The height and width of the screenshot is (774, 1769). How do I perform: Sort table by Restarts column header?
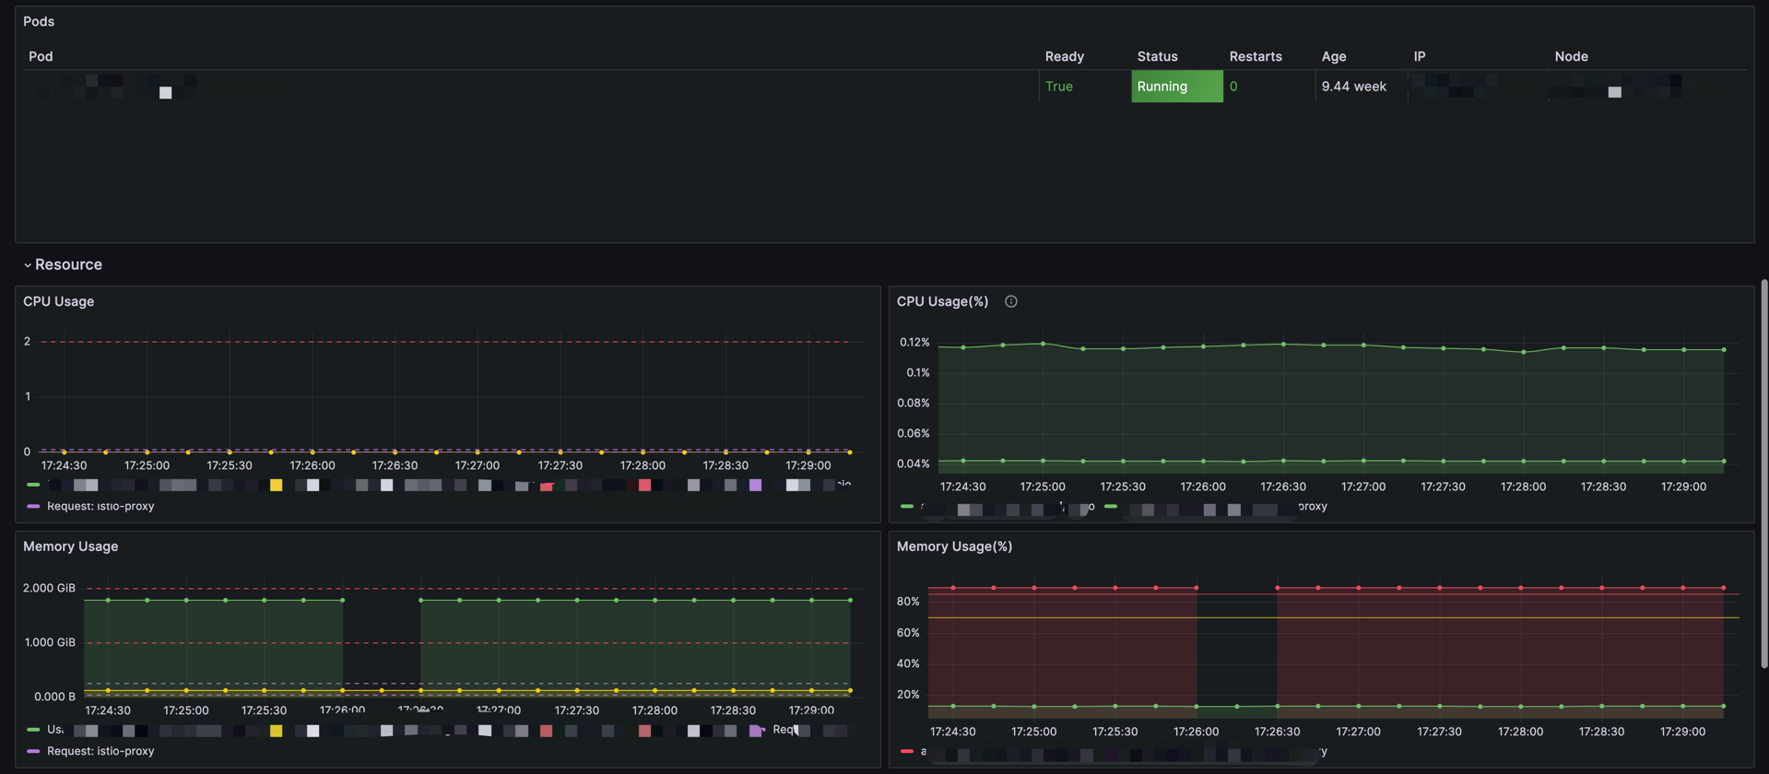(x=1255, y=56)
